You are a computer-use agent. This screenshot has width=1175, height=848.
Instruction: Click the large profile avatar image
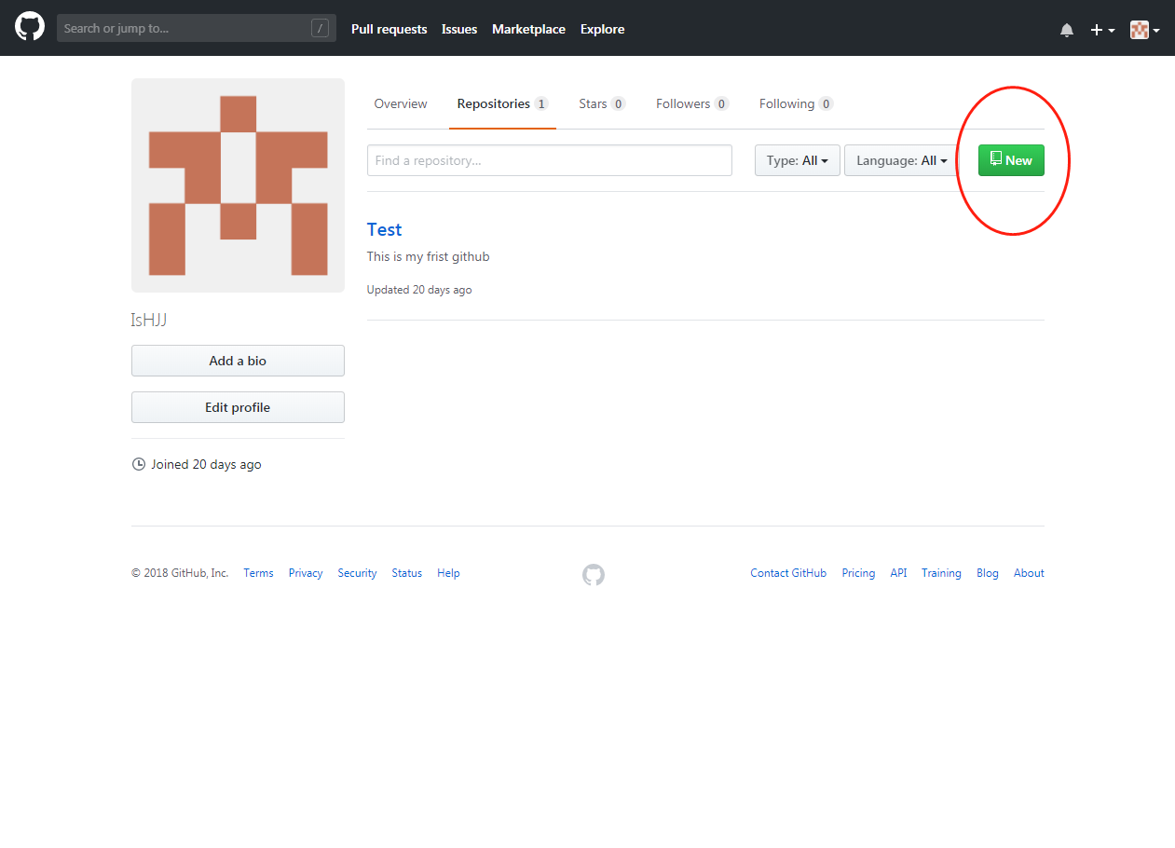(238, 185)
